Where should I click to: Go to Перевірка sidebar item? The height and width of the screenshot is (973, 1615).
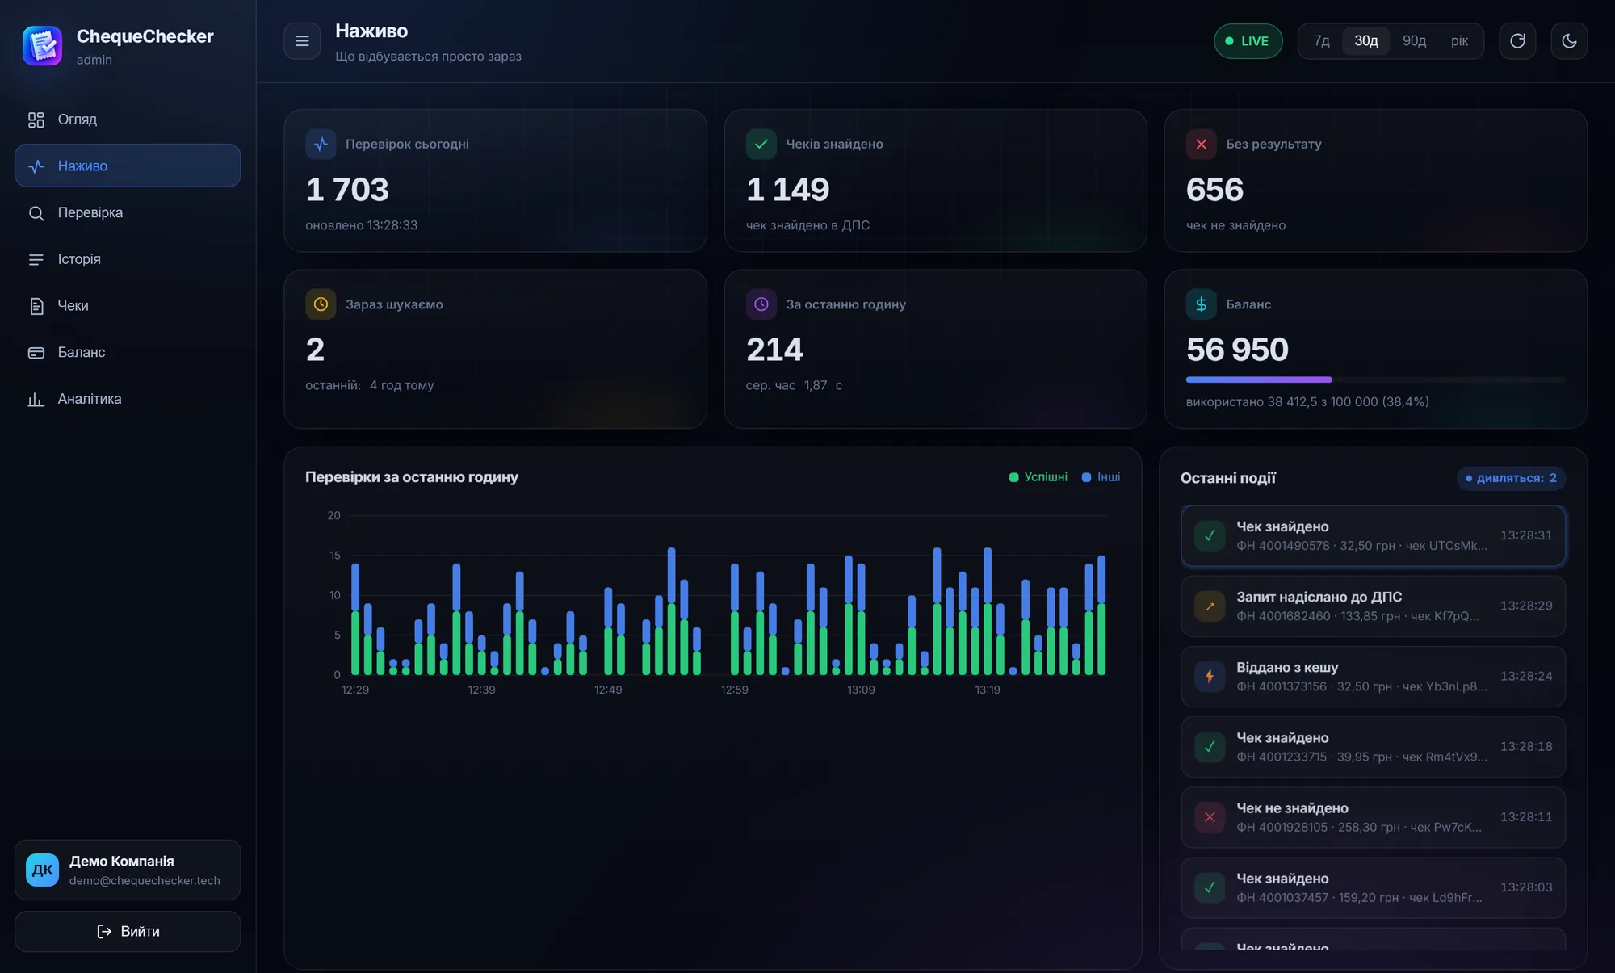tap(128, 212)
